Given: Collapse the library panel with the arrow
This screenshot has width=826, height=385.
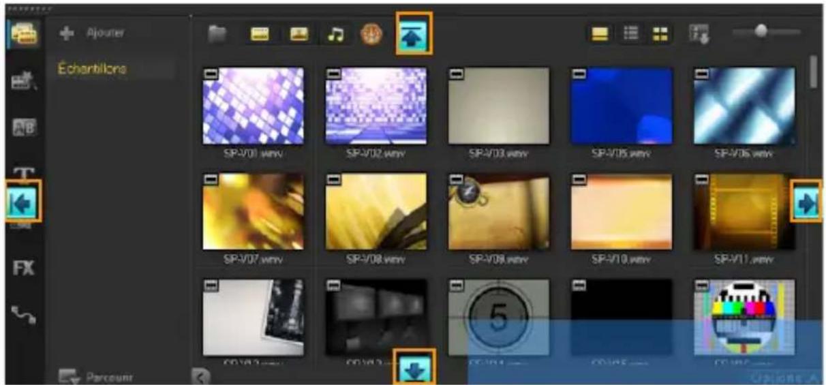Looking at the screenshot, I should pos(200,377).
